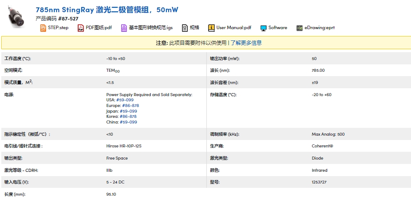Image resolution: width=411 pixels, height=197 pixels.
Task: Click the PDF drawing file icon
Action: tap(81, 28)
